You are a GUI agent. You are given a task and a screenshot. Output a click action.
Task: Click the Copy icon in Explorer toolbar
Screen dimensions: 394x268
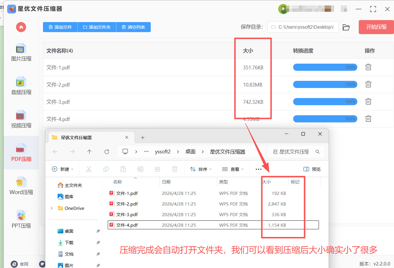[x=106, y=169]
